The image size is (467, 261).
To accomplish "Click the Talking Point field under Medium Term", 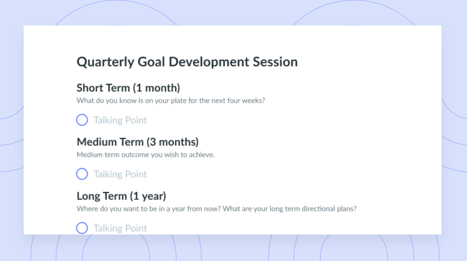I will point(120,174).
